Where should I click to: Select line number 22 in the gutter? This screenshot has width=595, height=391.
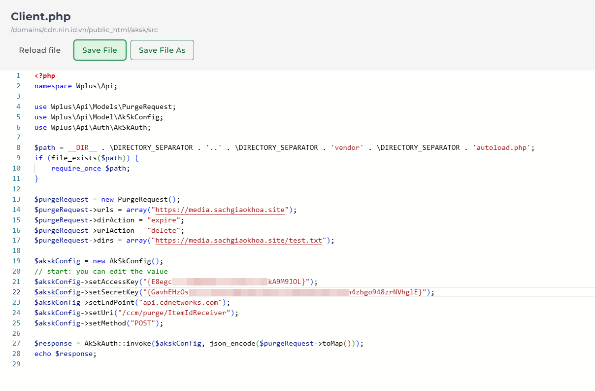[x=16, y=292]
